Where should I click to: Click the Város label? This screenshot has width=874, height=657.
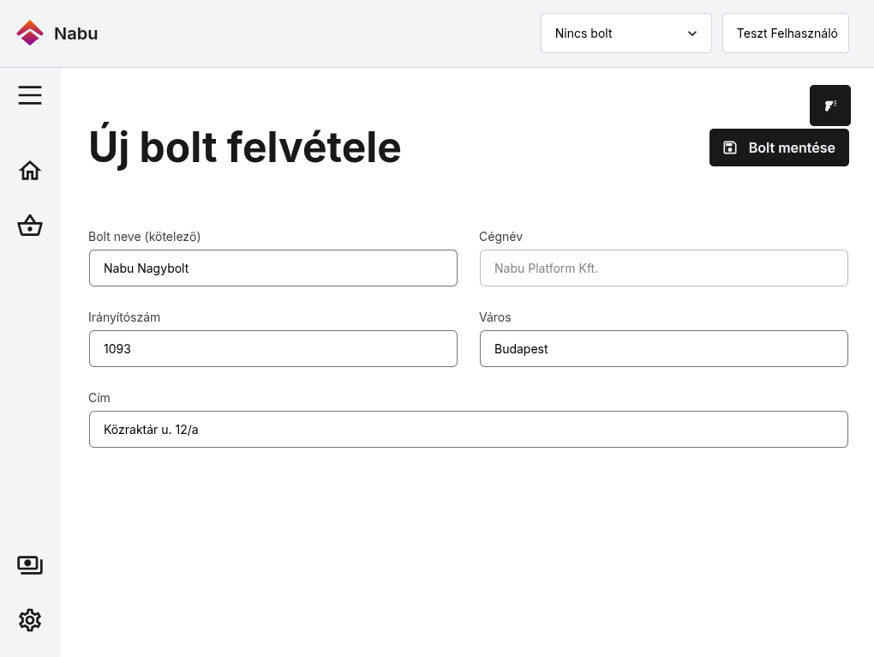pyautogui.click(x=495, y=317)
